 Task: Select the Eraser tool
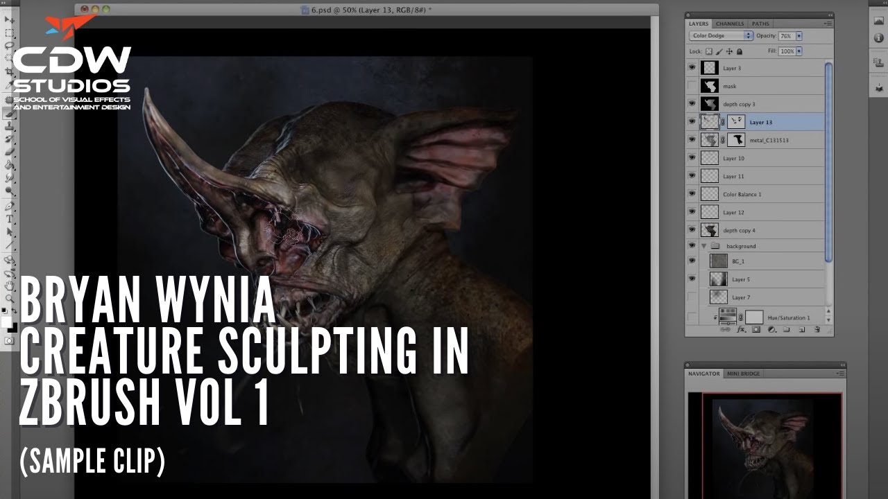10,151
